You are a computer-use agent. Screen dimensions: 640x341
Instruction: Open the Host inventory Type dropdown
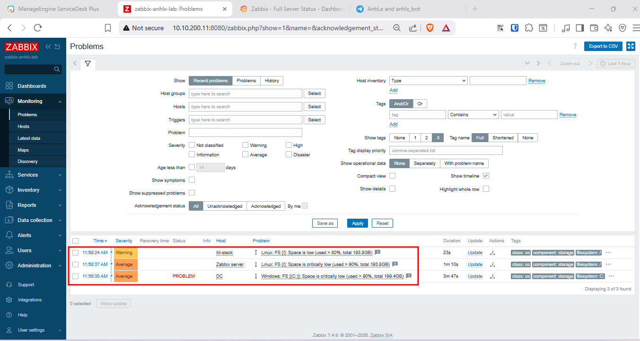click(428, 81)
